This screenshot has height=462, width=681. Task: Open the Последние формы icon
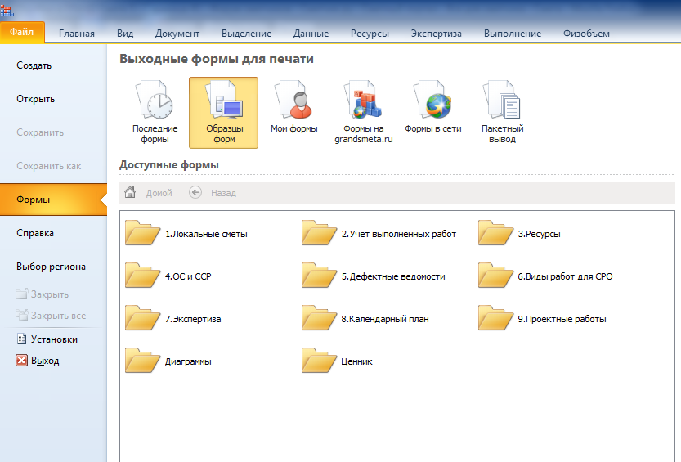point(155,113)
